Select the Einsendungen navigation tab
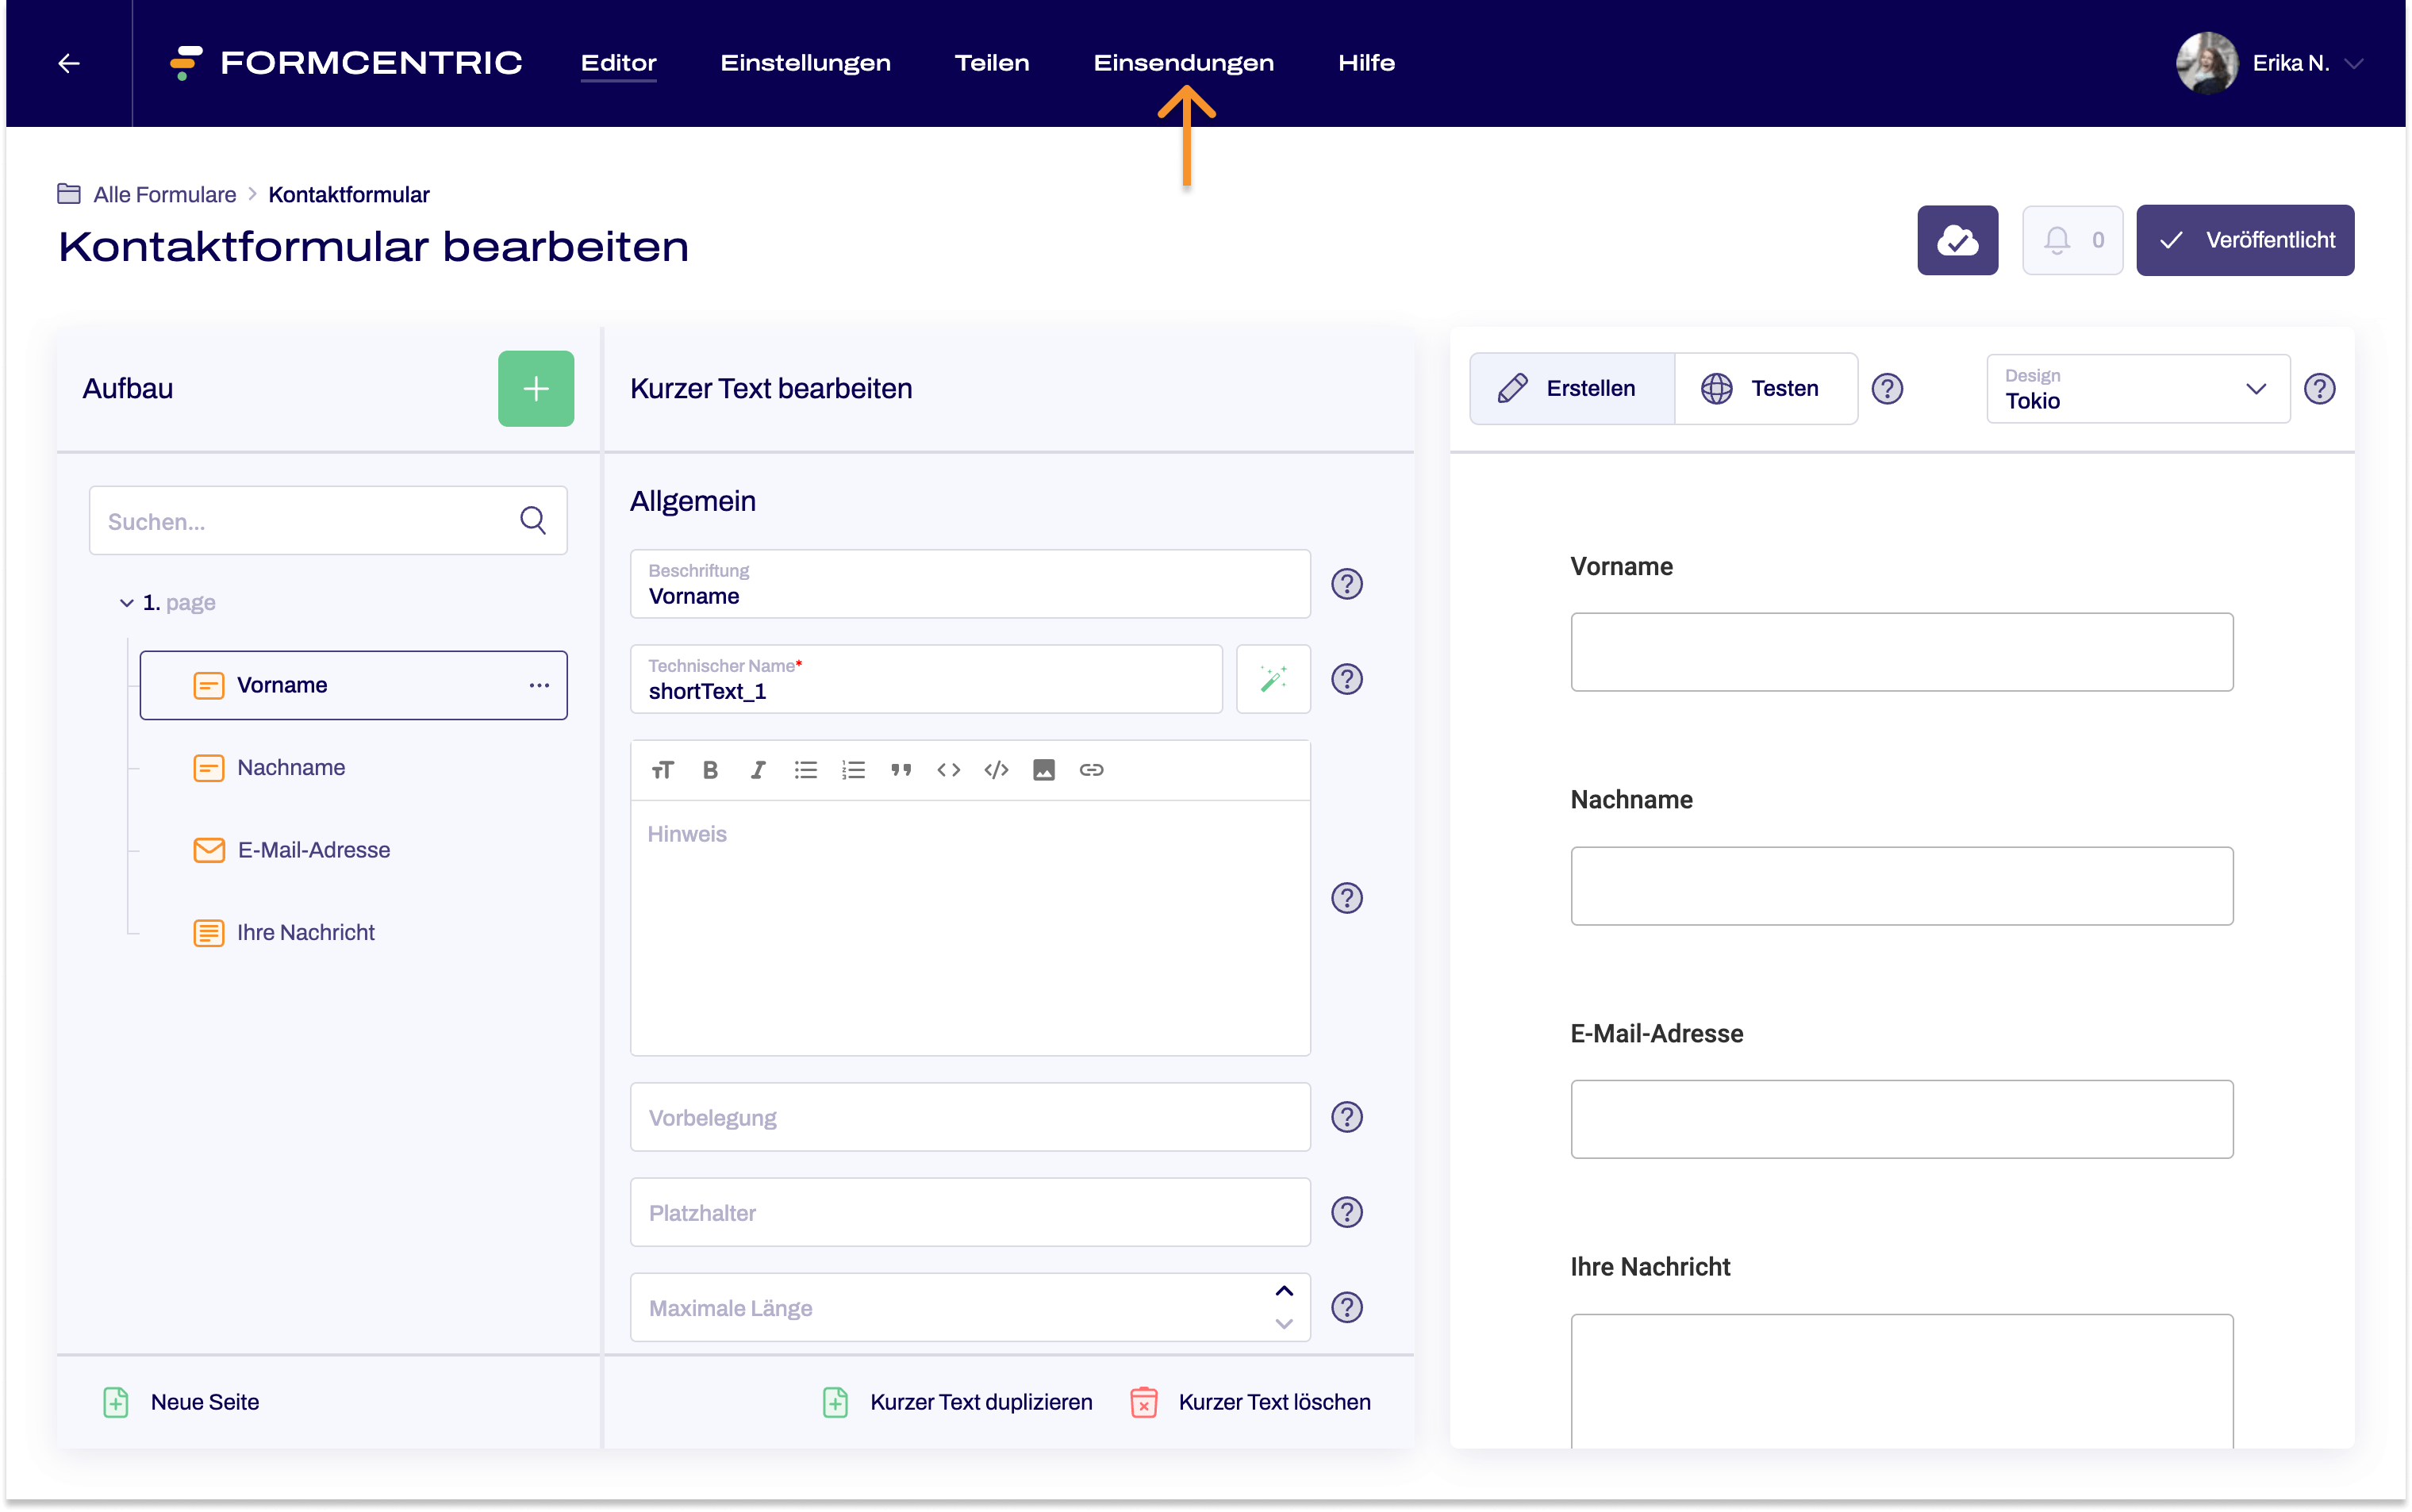This screenshot has height=1512, width=2412. coord(1182,63)
